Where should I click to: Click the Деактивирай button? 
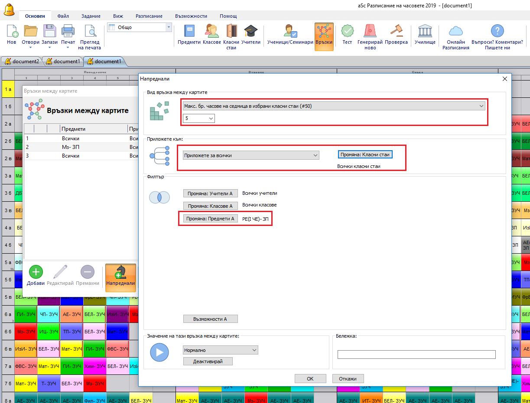[208, 361]
